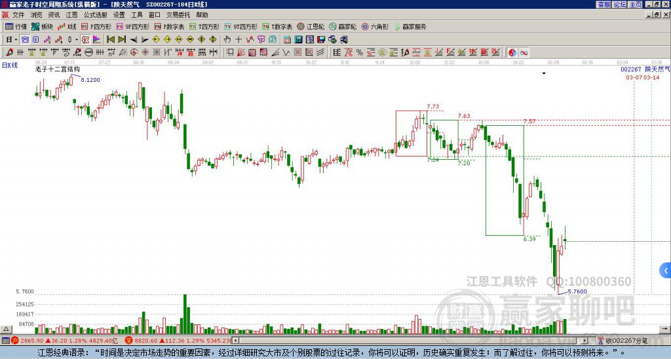Click the 7.57 price label
Image resolution: width=671 pixels, height=359 pixels.
point(529,121)
